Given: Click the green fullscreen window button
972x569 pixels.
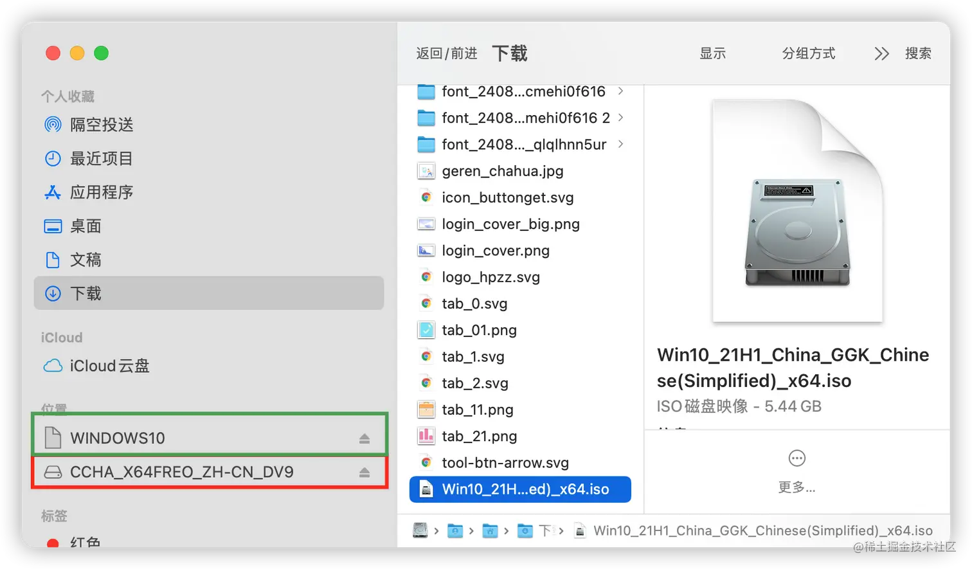Looking at the screenshot, I should [x=102, y=53].
